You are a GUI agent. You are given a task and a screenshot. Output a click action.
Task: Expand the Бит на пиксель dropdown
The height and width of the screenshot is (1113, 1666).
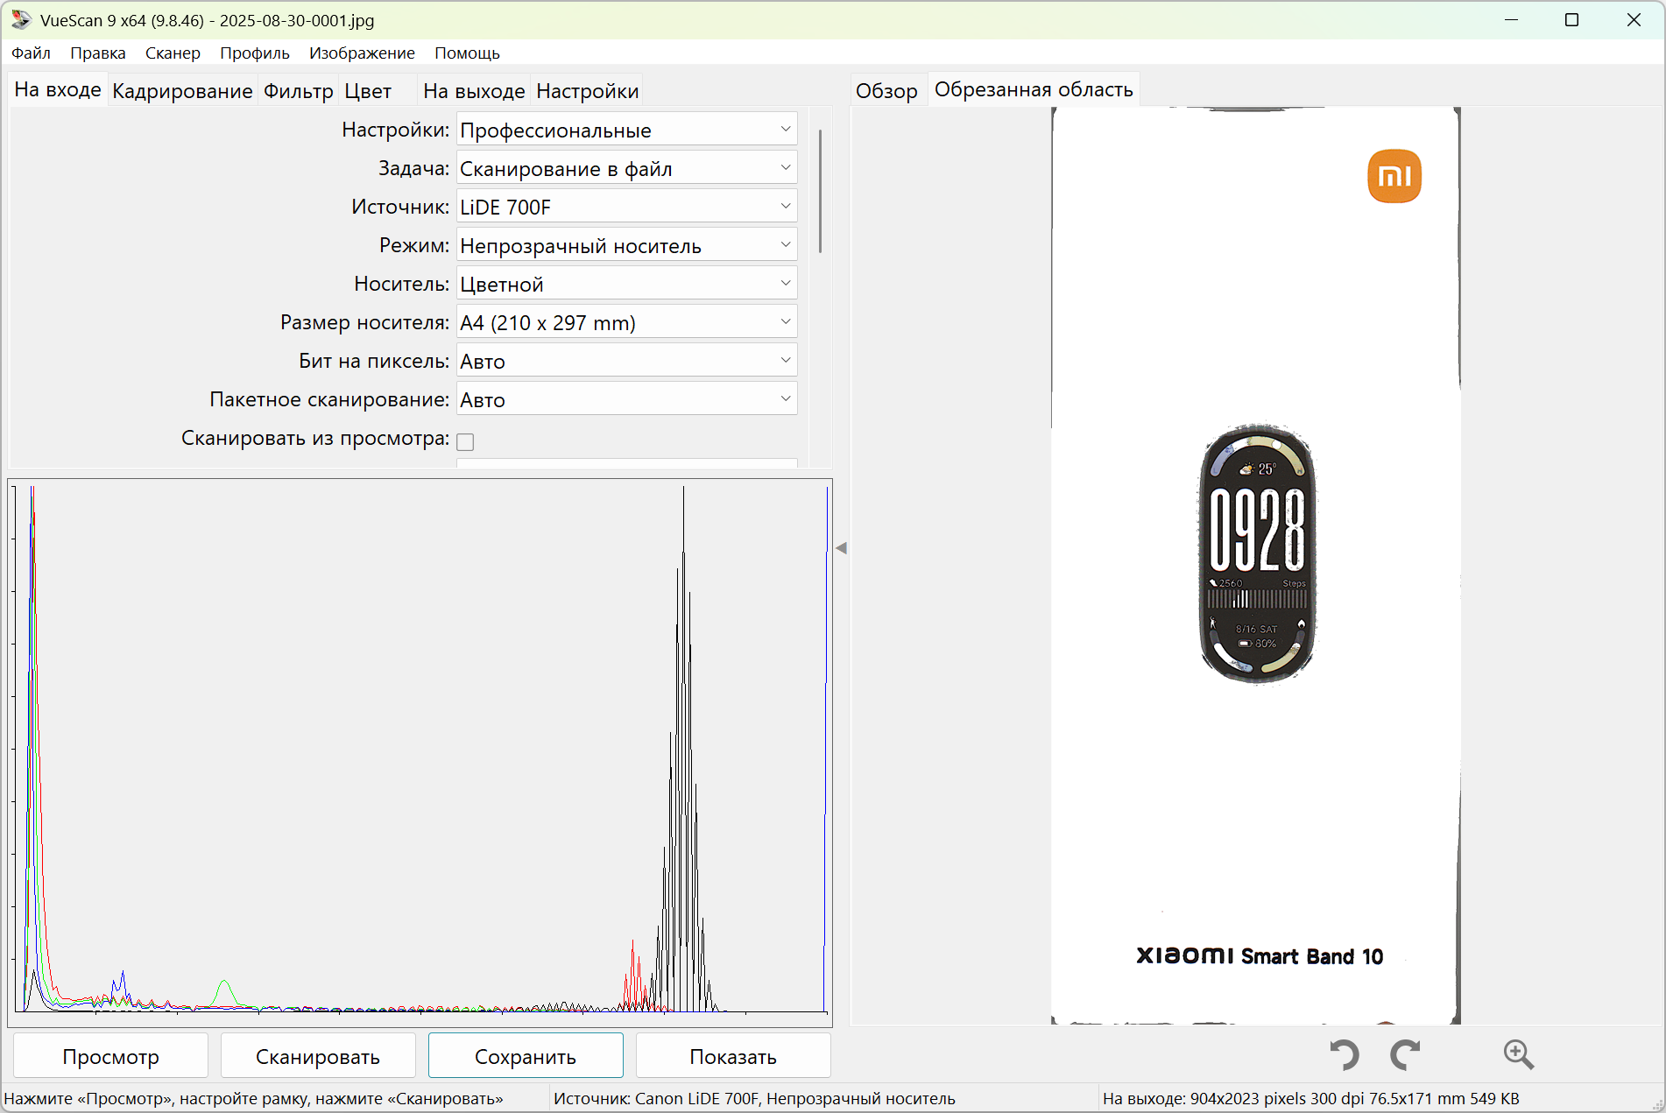point(627,361)
